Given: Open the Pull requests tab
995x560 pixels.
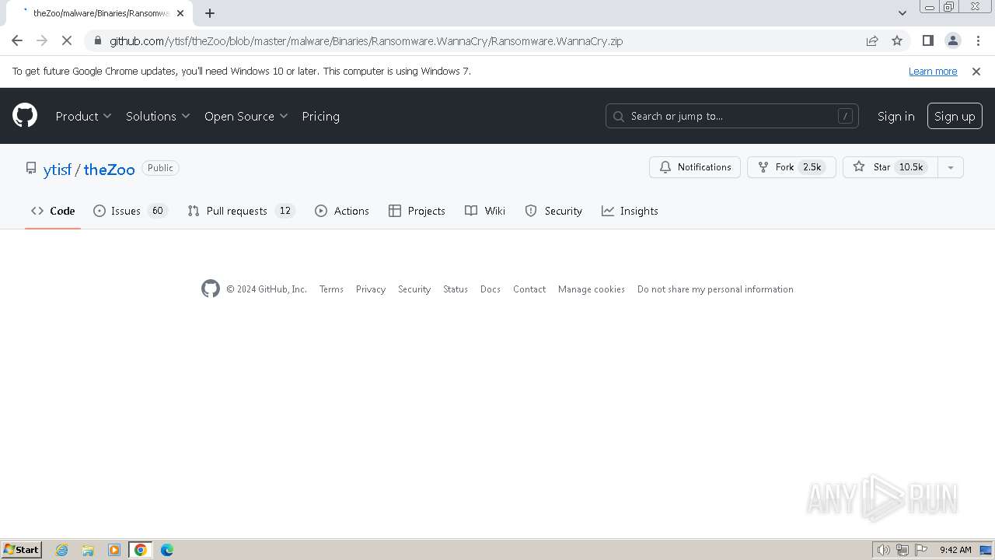Looking at the screenshot, I should pos(241,211).
